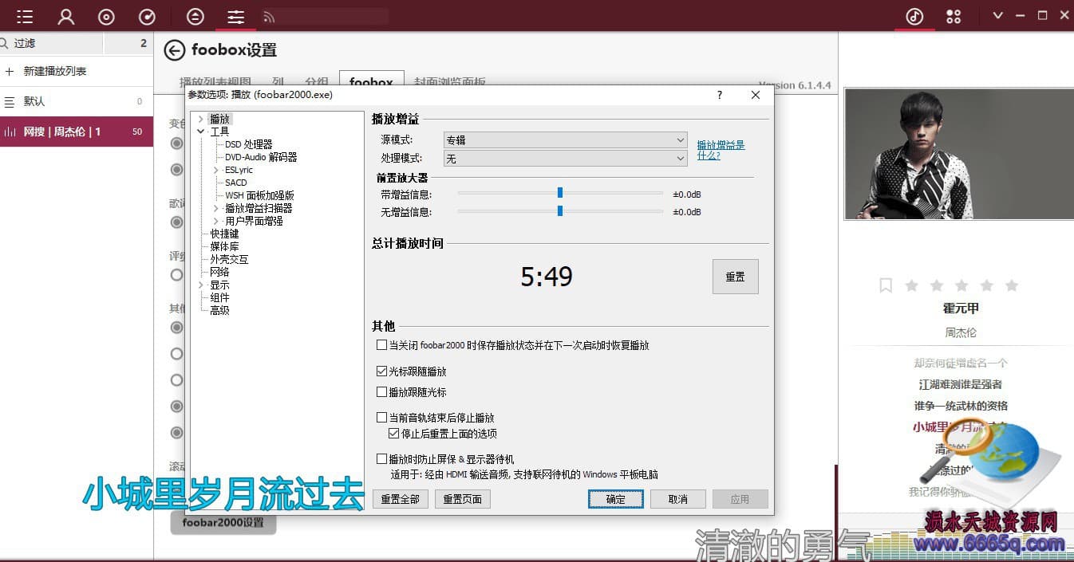The height and width of the screenshot is (562, 1074).
Task: Open the 播放增益是什么? link
Action: pyautogui.click(x=721, y=150)
